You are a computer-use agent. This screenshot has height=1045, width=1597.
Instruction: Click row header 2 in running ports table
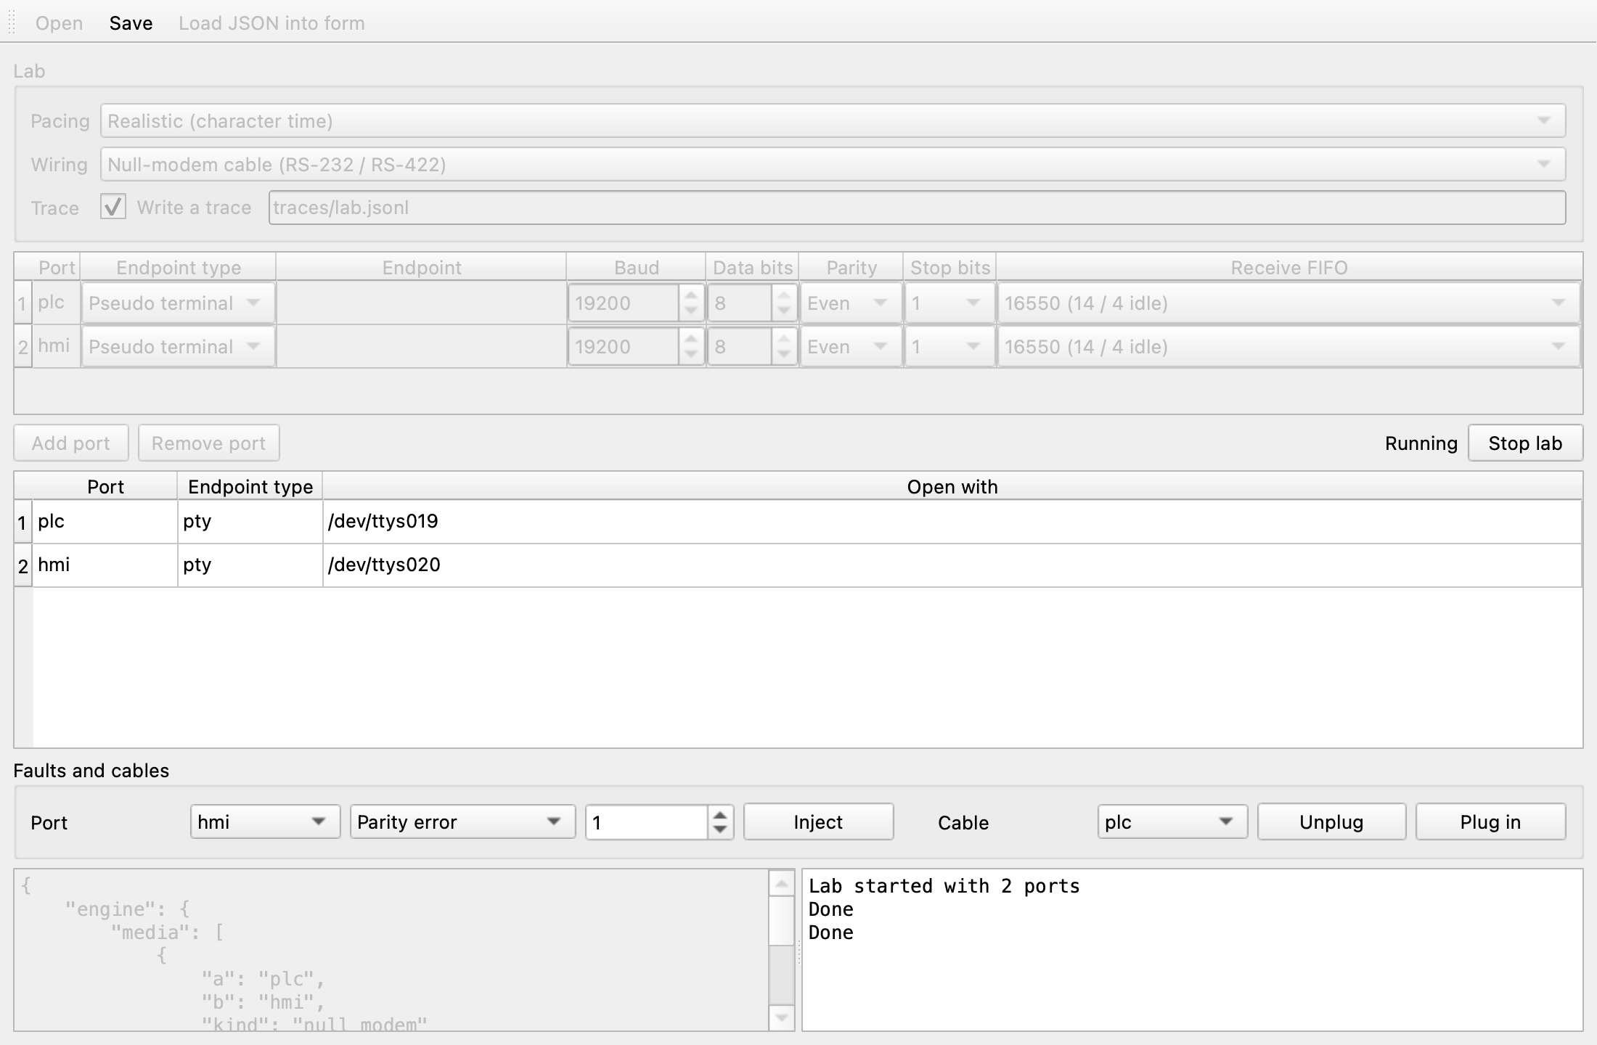pos(23,566)
